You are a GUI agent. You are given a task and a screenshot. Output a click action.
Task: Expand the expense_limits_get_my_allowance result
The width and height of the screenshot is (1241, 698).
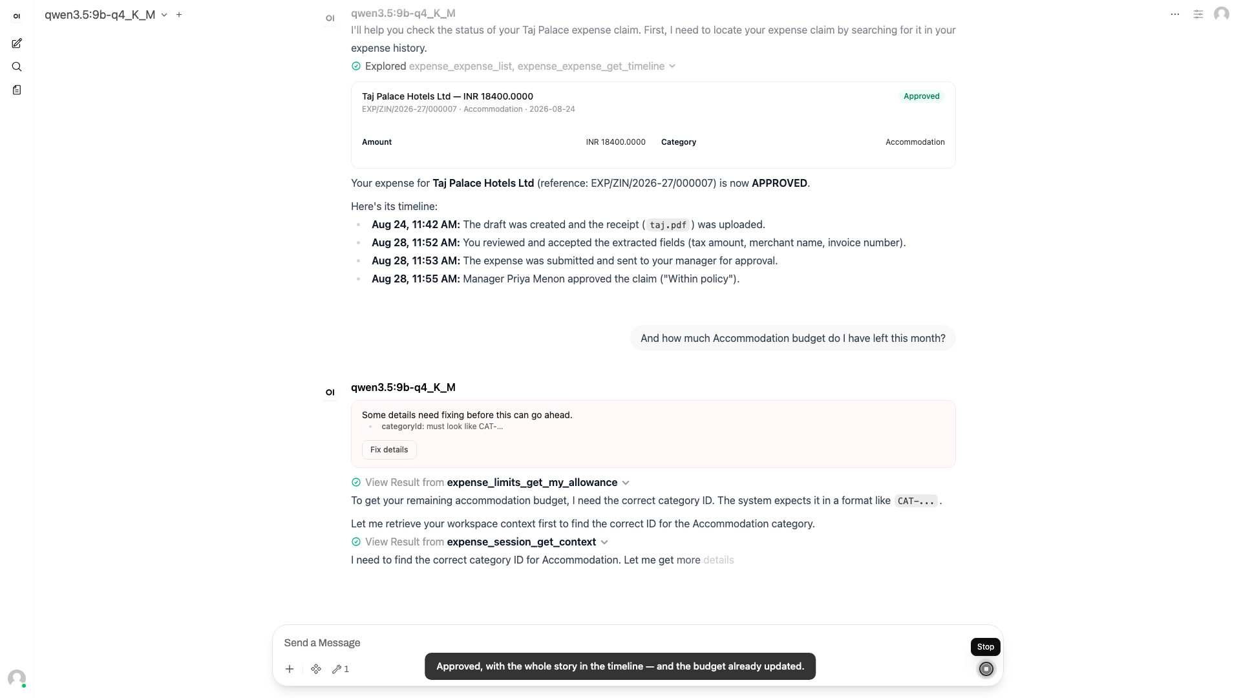(x=491, y=482)
